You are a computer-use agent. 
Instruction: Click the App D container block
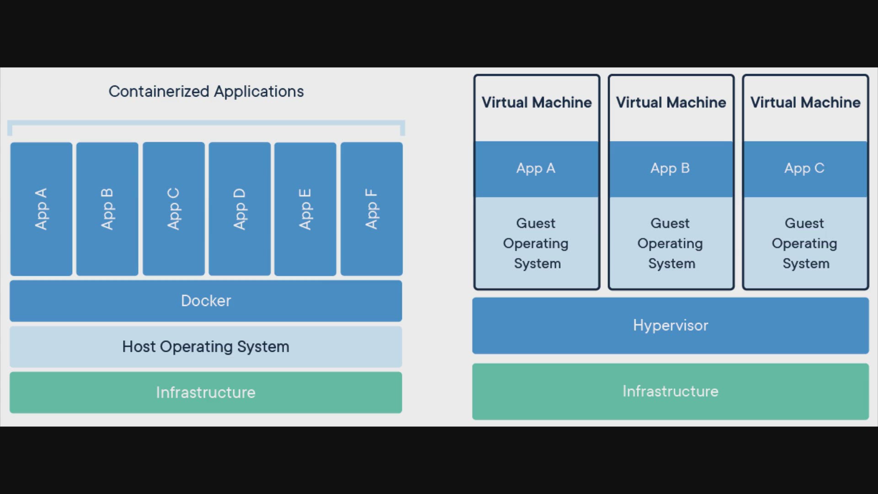point(239,209)
